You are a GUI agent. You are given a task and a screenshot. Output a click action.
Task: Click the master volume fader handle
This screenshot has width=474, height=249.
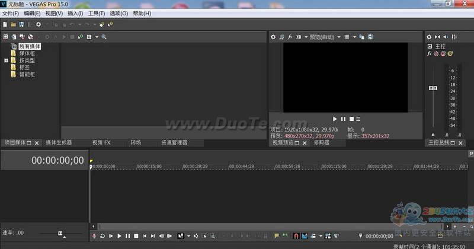click(433, 88)
